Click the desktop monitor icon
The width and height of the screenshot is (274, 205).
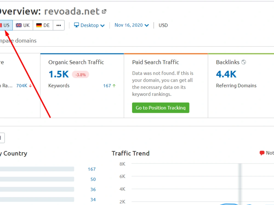coord(76,25)
